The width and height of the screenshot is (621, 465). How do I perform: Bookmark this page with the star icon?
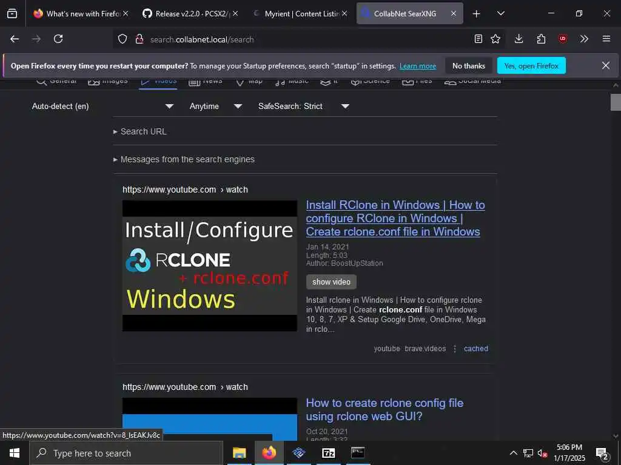[x=495, y=39]
